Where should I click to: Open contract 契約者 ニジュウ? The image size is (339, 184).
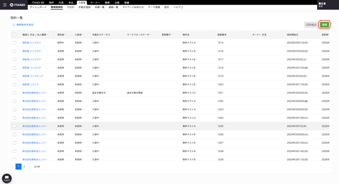(x=30, y=84)
